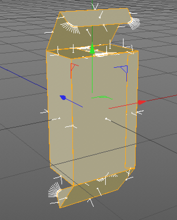Click the red X-axis line shaft
Screen dimensions: 177x220
(124, 105)
